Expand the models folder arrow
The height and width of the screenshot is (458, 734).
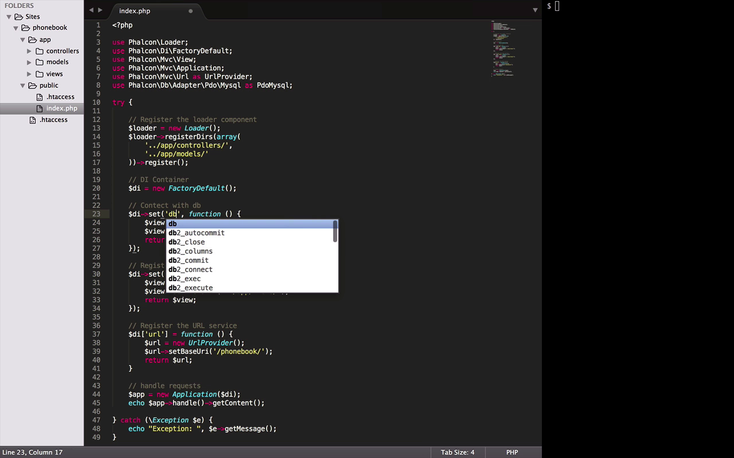click(x=29, y=62)
